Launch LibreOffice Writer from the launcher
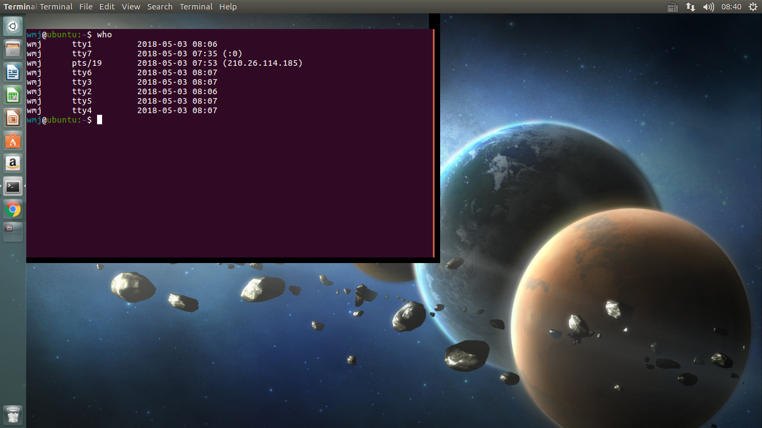This screenshot has width=762, height=428. point(13,72)
